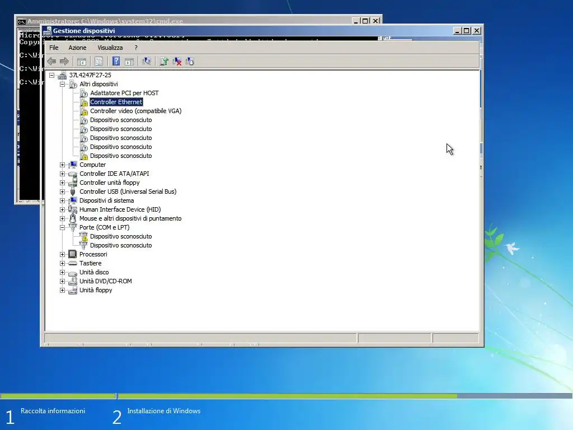This screenshot has width=573, height=430.
Task: Expand the Unità floppy node
Action: [x=63, y=291]
